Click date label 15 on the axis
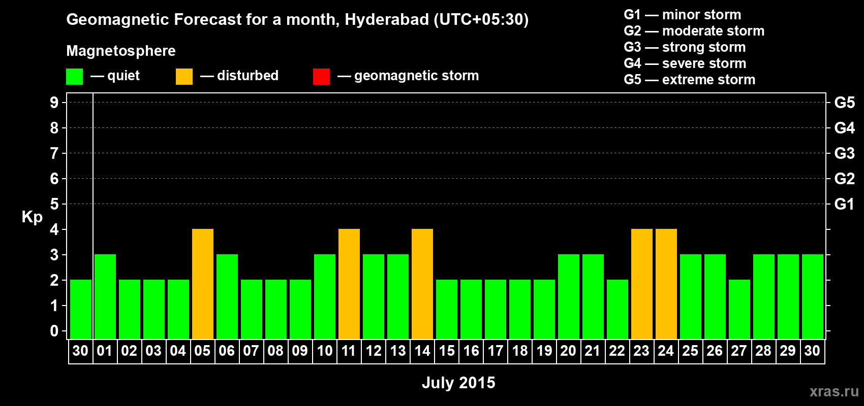 (x=447, y=351)
